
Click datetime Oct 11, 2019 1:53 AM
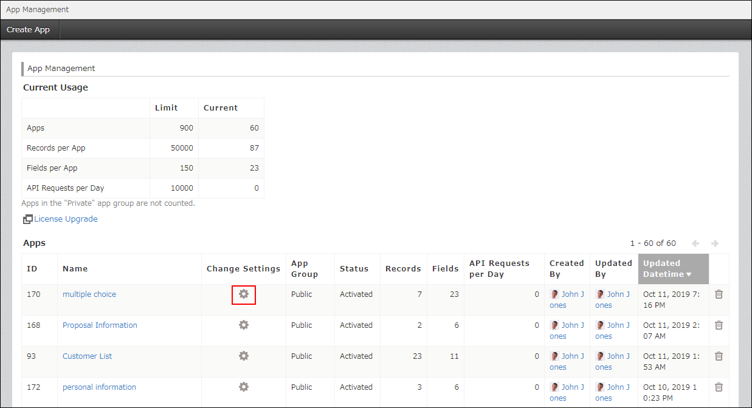coord(672,361)
